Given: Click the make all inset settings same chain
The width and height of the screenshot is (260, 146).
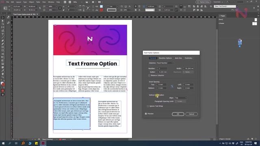Looking at the screenshot, I should [172, 86].
